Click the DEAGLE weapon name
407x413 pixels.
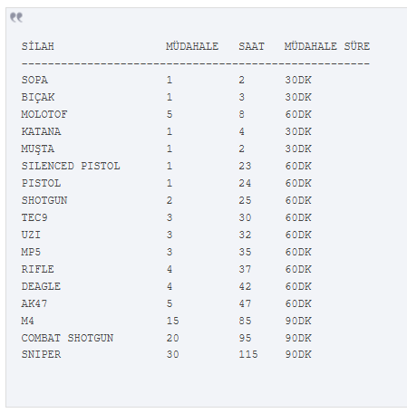pos(41,286)
